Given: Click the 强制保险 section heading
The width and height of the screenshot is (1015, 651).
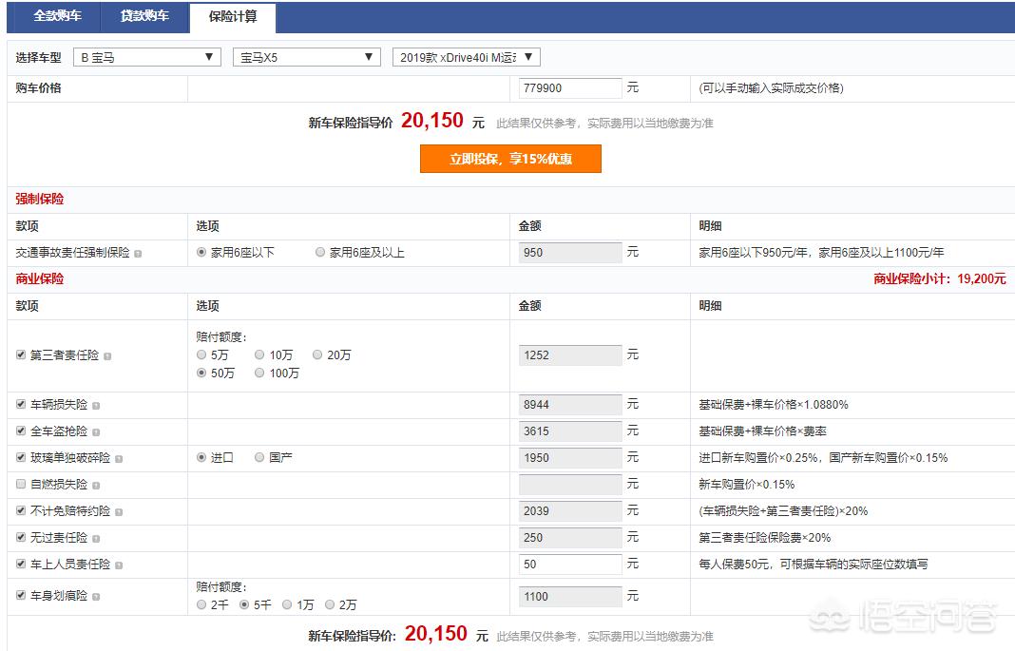Looking at the screenshot, I should (40, 199).
